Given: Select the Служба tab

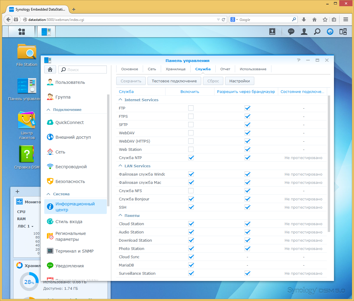Looking at the screenshot, I should coord(203,69).
